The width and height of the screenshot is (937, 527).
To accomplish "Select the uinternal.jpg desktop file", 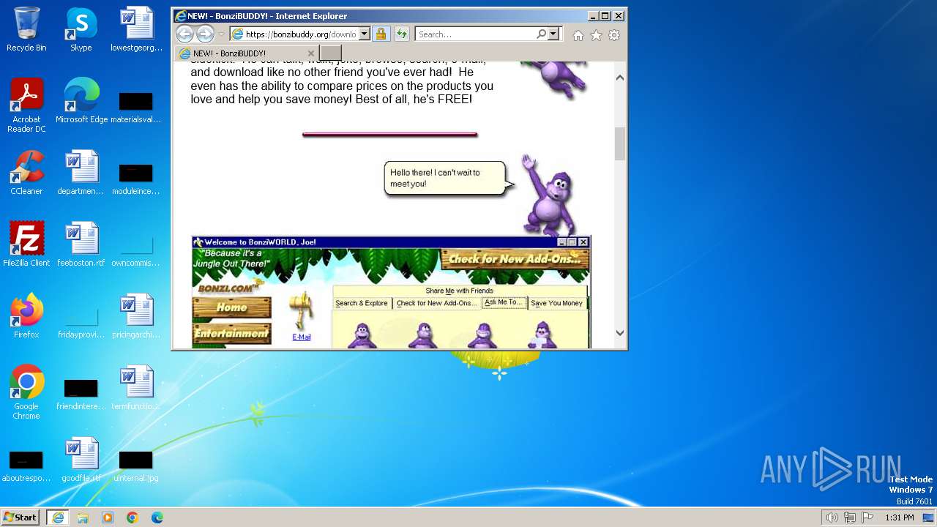I will click(x=136, y=466).
